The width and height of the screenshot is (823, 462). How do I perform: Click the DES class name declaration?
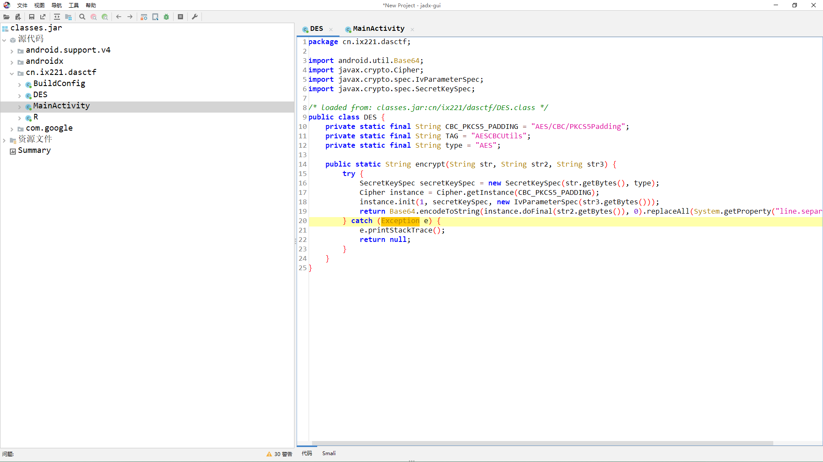pyautogui.click(x=370, y=117)
